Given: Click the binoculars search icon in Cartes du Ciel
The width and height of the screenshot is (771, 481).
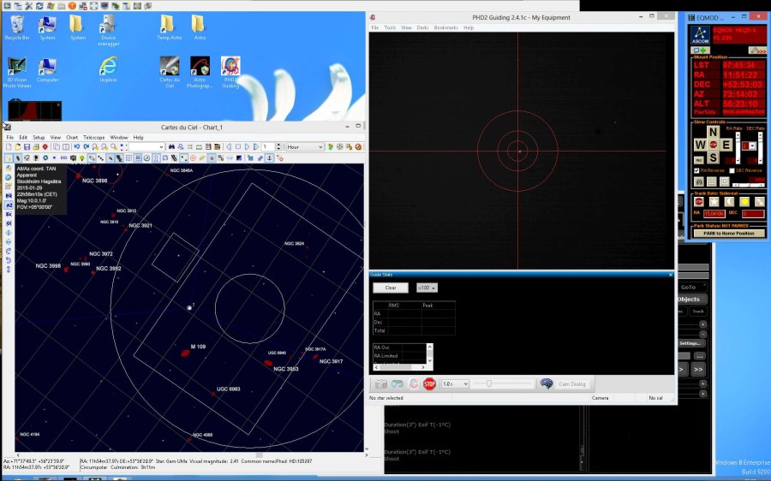Looking at the screenshot, I should [x=171, y=146].
